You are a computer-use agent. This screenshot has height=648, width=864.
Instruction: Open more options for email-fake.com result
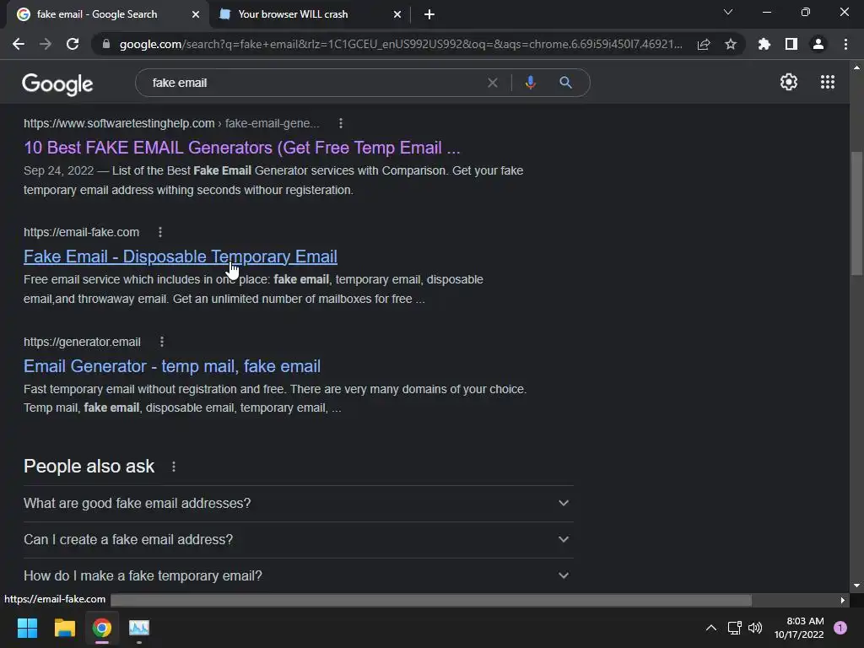[x=160, y=232]
